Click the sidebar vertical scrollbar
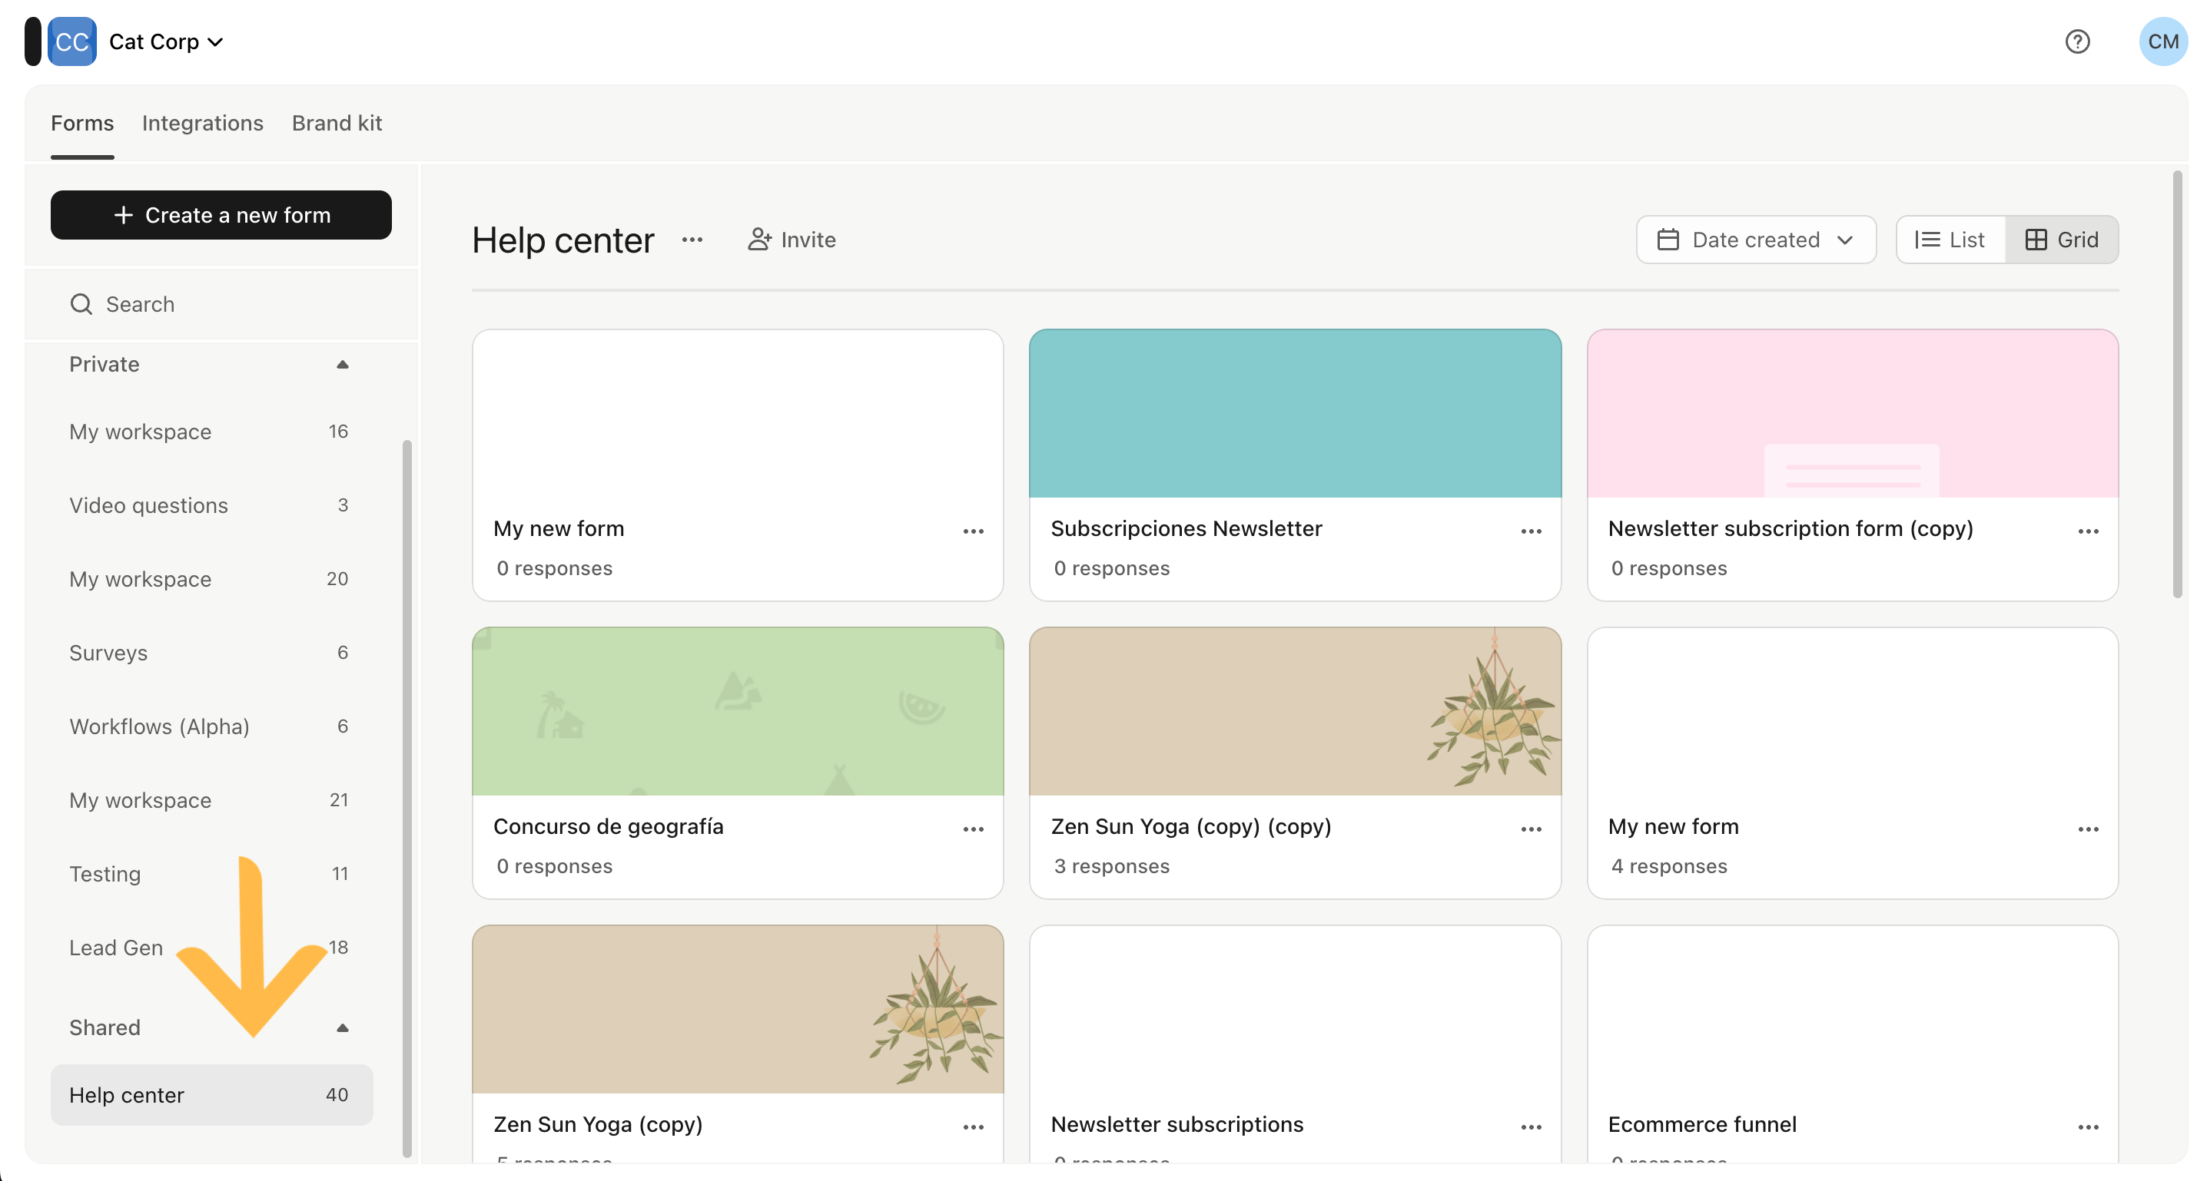2207x1181 pixels. (407, 799)
